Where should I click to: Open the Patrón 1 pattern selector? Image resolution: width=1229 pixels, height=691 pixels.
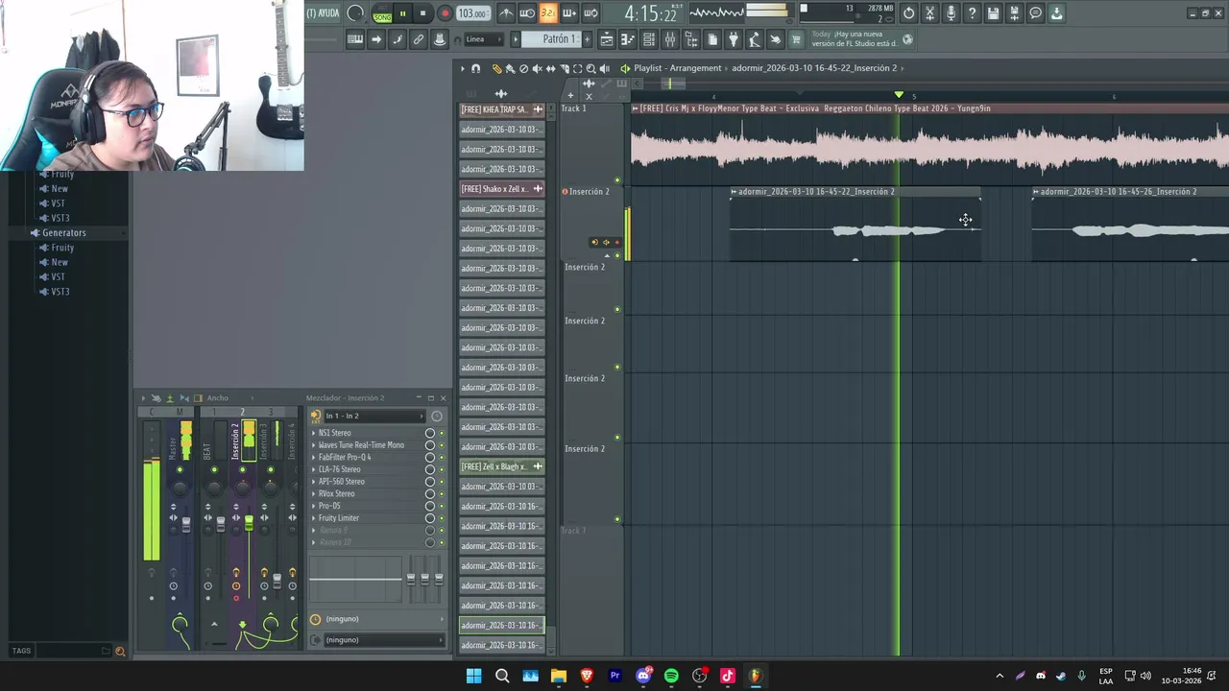(552, 39)
